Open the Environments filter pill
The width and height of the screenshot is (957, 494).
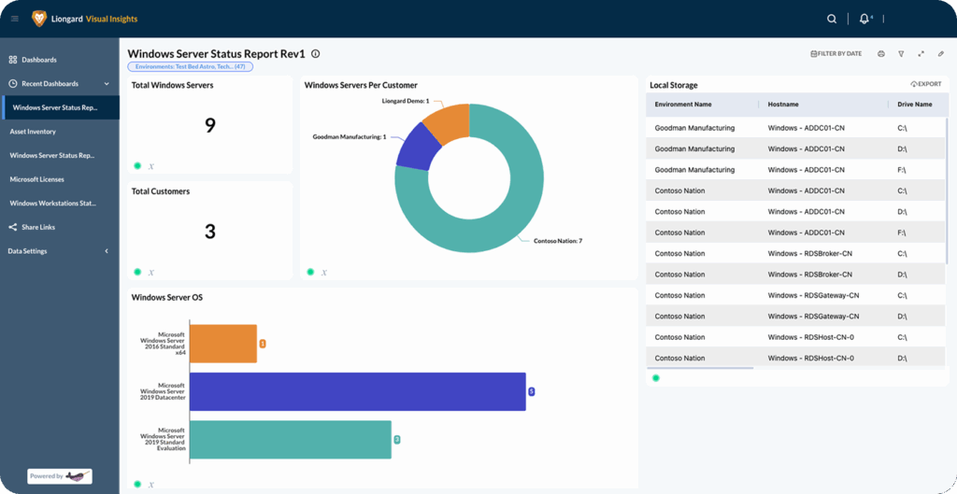[190, 67]
